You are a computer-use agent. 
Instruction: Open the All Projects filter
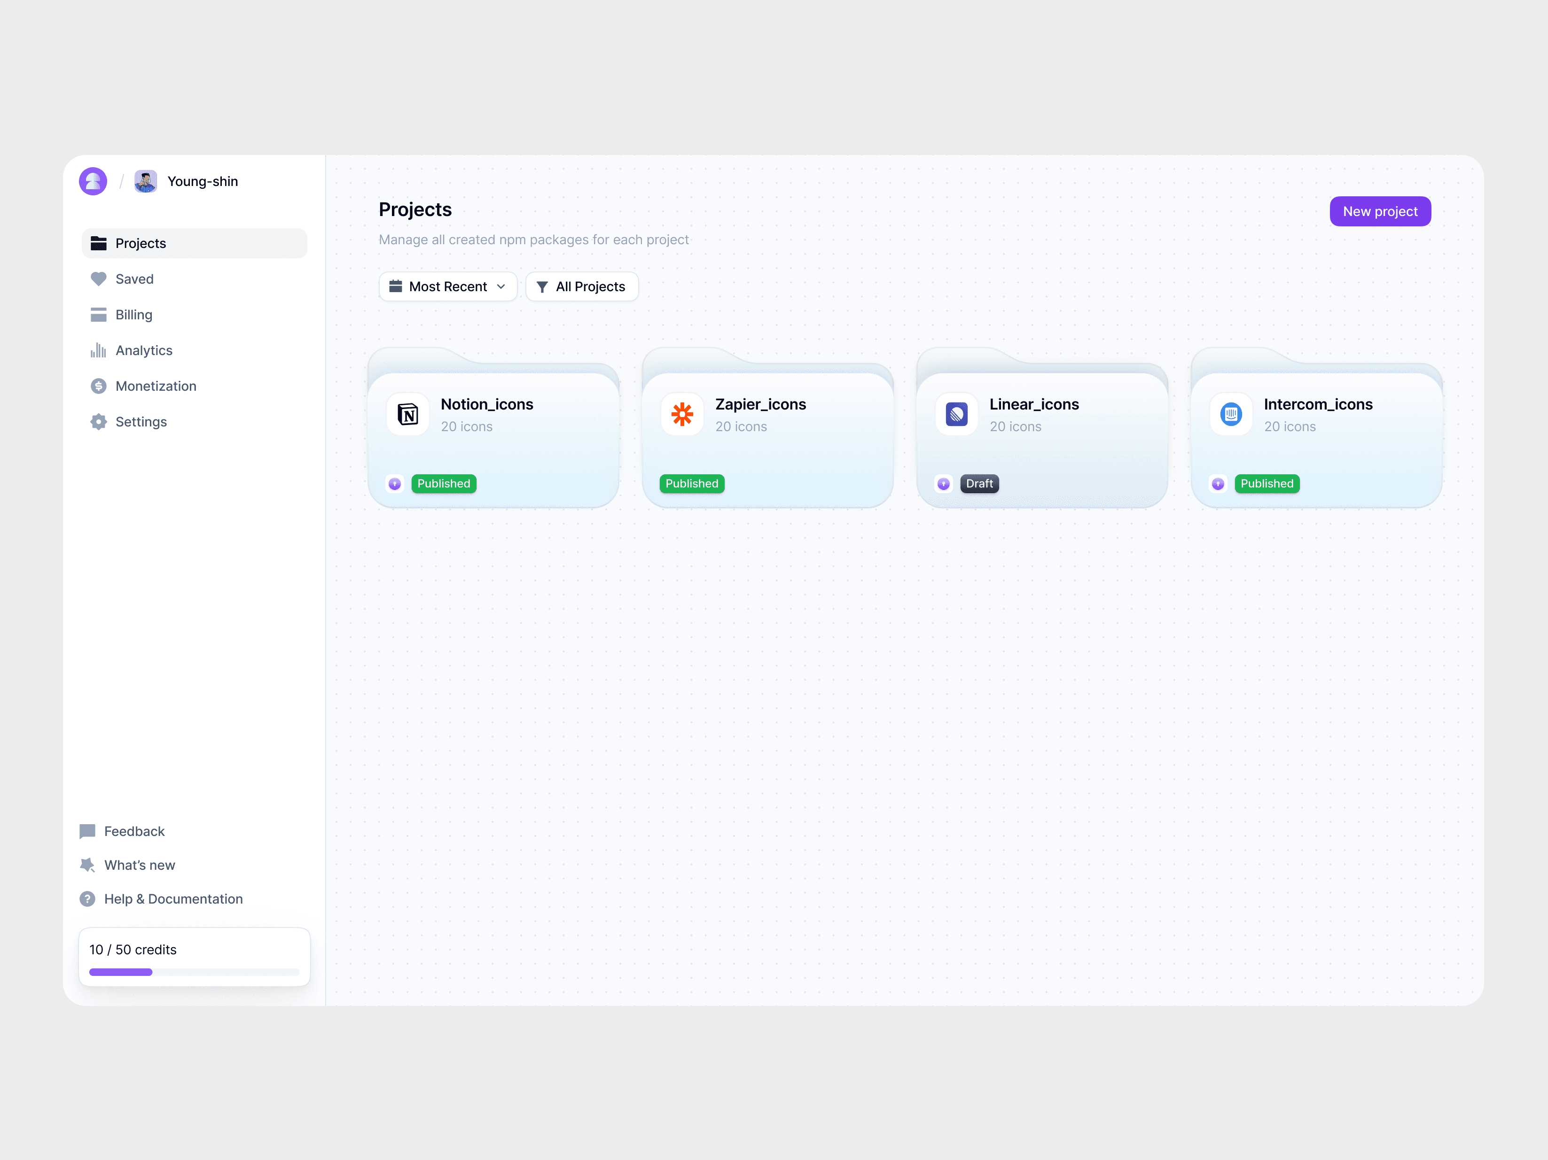tap(581, 286)
